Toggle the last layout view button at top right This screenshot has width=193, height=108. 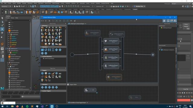click(175, 21)
